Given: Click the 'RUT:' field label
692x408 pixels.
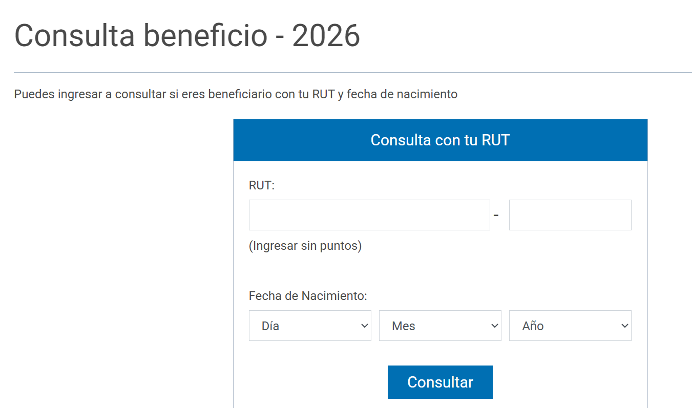Looking at the screenshot, I should [262, 185].
